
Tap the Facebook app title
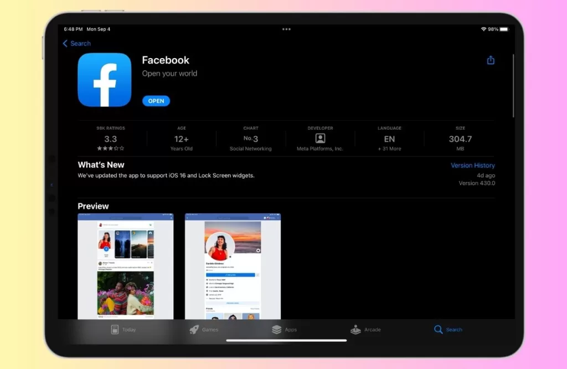click(166, 60)
